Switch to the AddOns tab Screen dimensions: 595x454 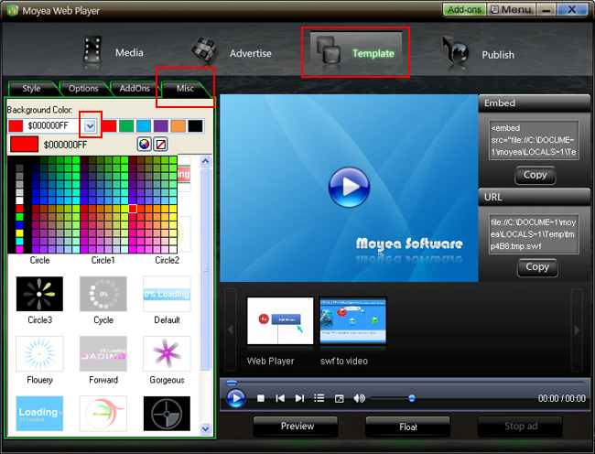pos(135,89)
